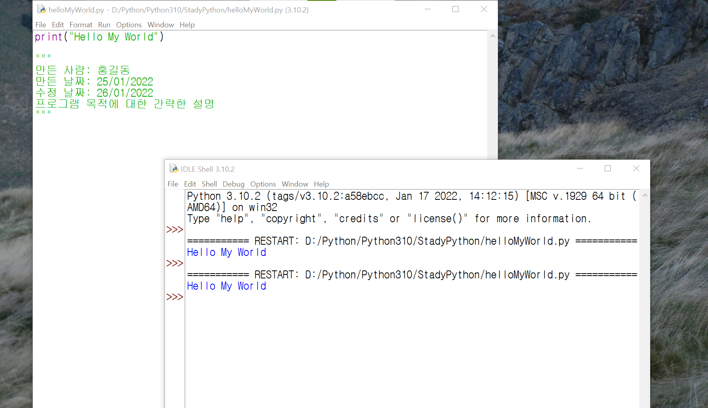Click the empty input line after last prompt
The height and width of the screenshot is (408, 708).
click(x=412, y=297)
